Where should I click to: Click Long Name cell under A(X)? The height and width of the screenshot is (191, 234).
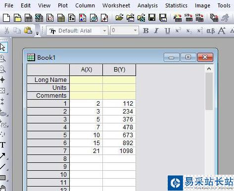(x=86, y=80)
